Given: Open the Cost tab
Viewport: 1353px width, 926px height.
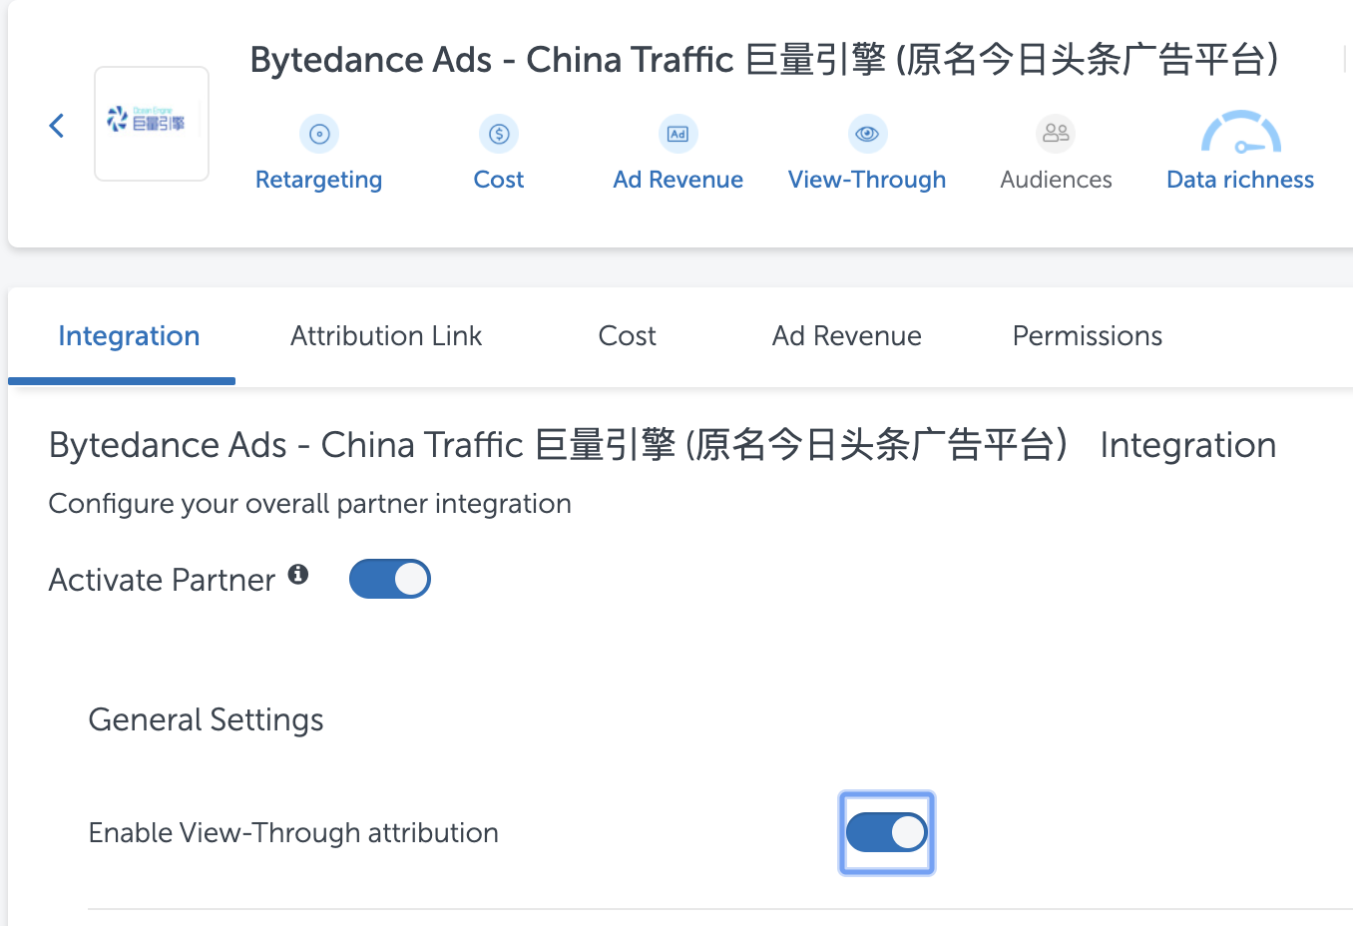Looking at the screenshot, I should tap(628, 336).
